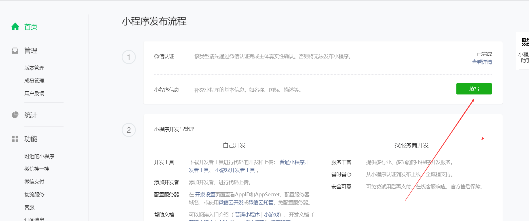Click the 小程序信息 label
529x221 pixels.
click(x=167, y=90)
